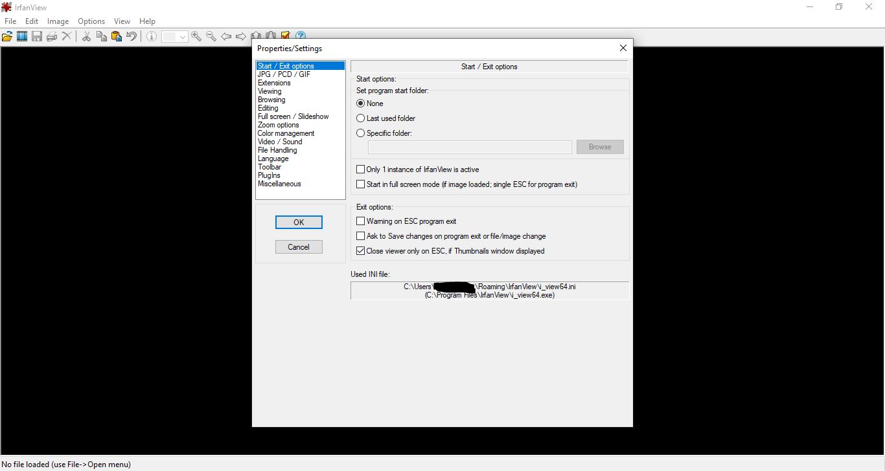Select the Toolbar category
The width and height of the screenshot is (885, 471).
click(301, 167)
